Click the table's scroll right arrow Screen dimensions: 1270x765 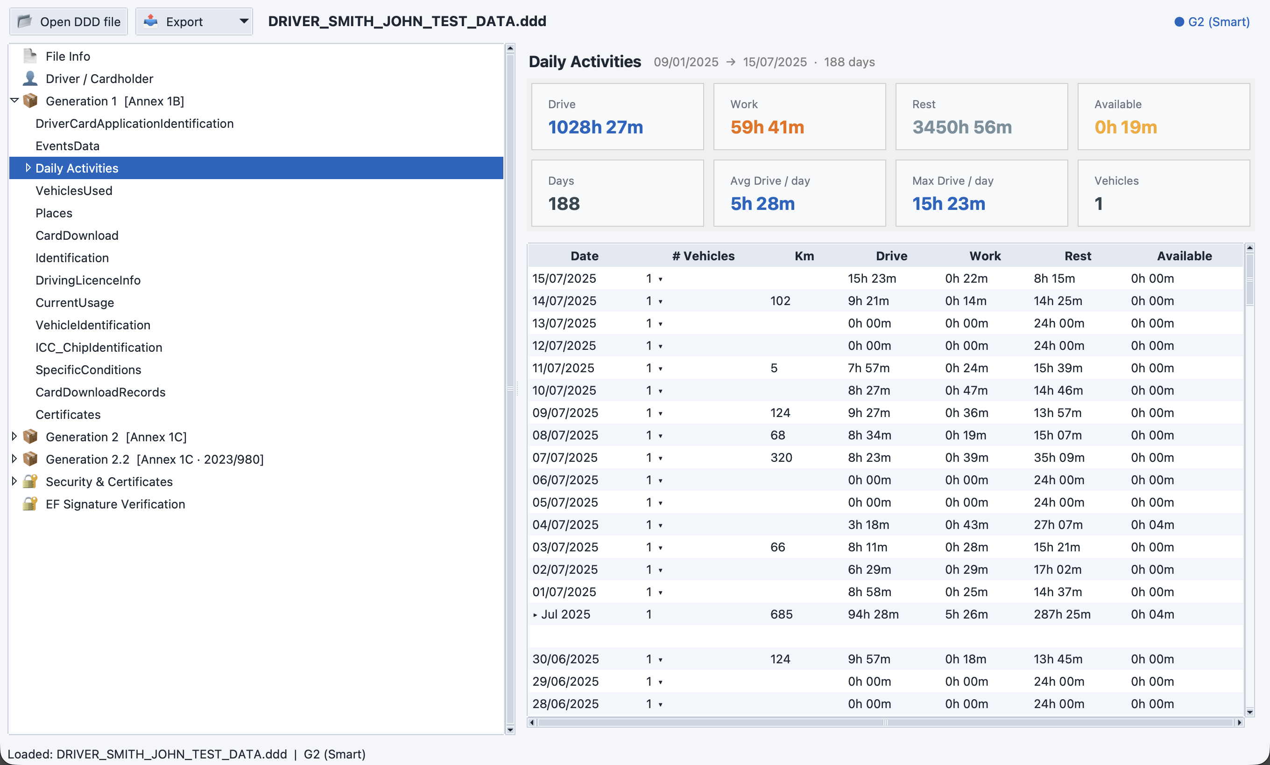coord(1240,722)
